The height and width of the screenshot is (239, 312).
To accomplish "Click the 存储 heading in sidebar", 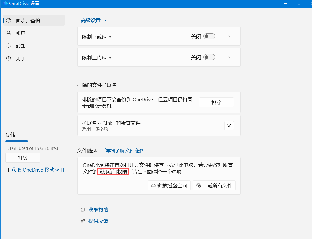I will [x=10, y=135].
